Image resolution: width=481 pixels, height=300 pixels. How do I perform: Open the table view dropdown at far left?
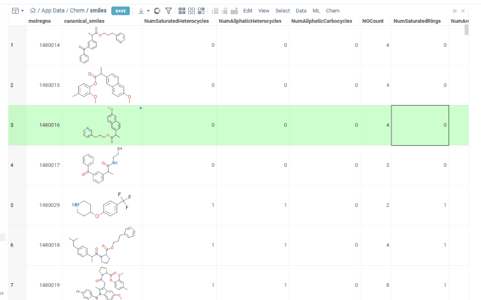17,11
